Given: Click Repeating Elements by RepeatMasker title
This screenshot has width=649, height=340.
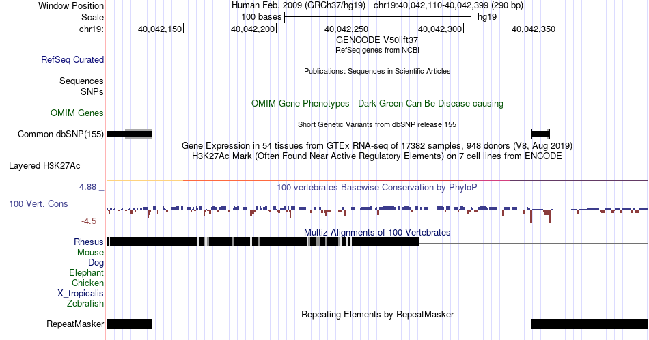Looking at the screenshot, I should [377, 314].
